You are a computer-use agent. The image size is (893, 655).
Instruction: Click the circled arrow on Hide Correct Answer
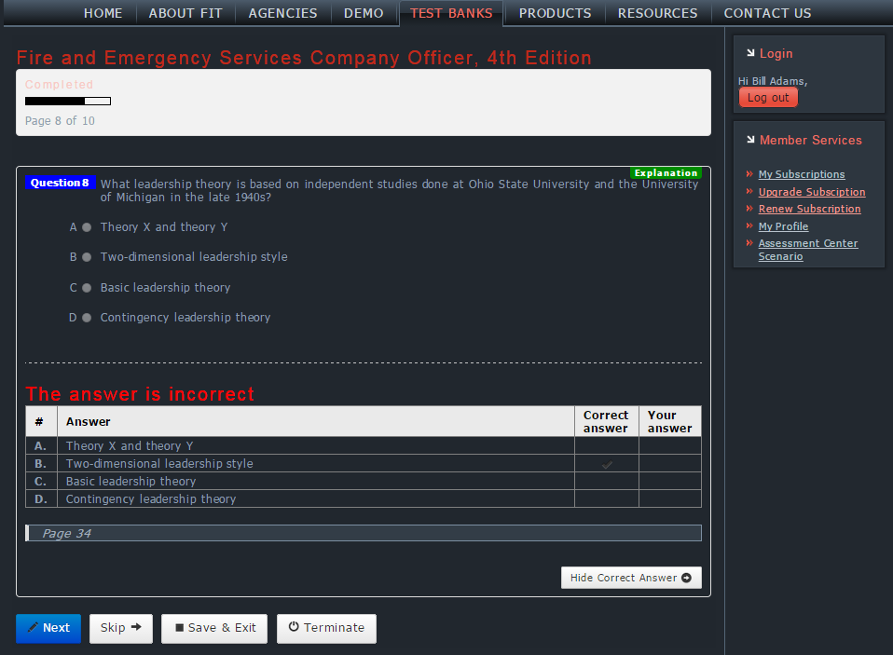[x=687, y=578]
